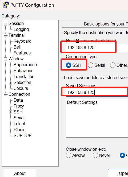The width and height of the screenshot is (128, 177).
Task: Open the Proxy settings category
Action: tap(19, 106)
